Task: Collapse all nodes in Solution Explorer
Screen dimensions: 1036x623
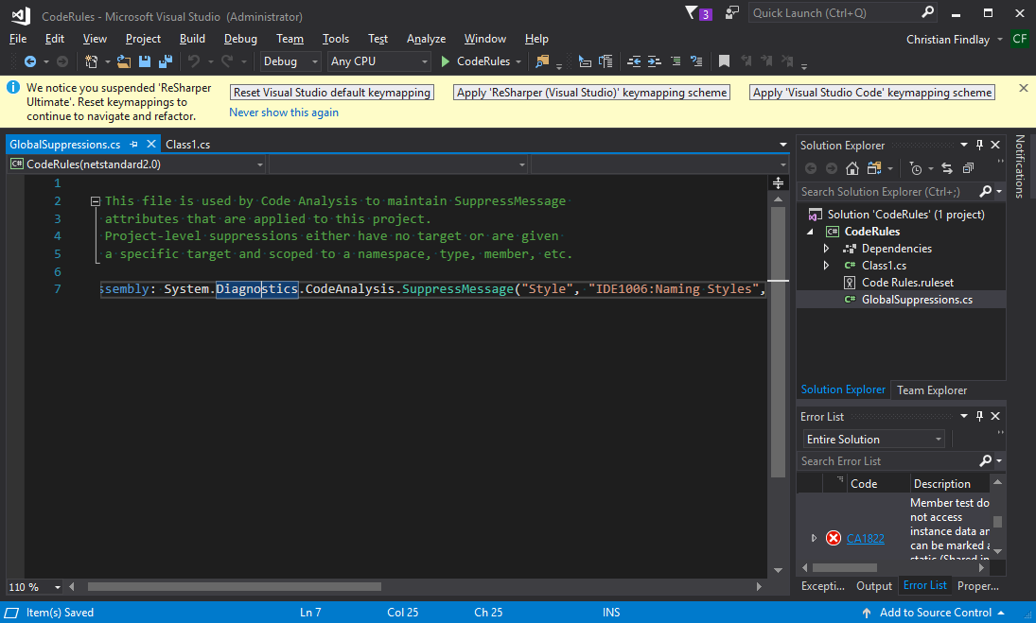Action: [968, 169]
